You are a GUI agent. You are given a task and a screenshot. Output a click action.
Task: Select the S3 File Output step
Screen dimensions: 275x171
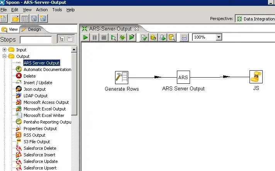(37, 142)
